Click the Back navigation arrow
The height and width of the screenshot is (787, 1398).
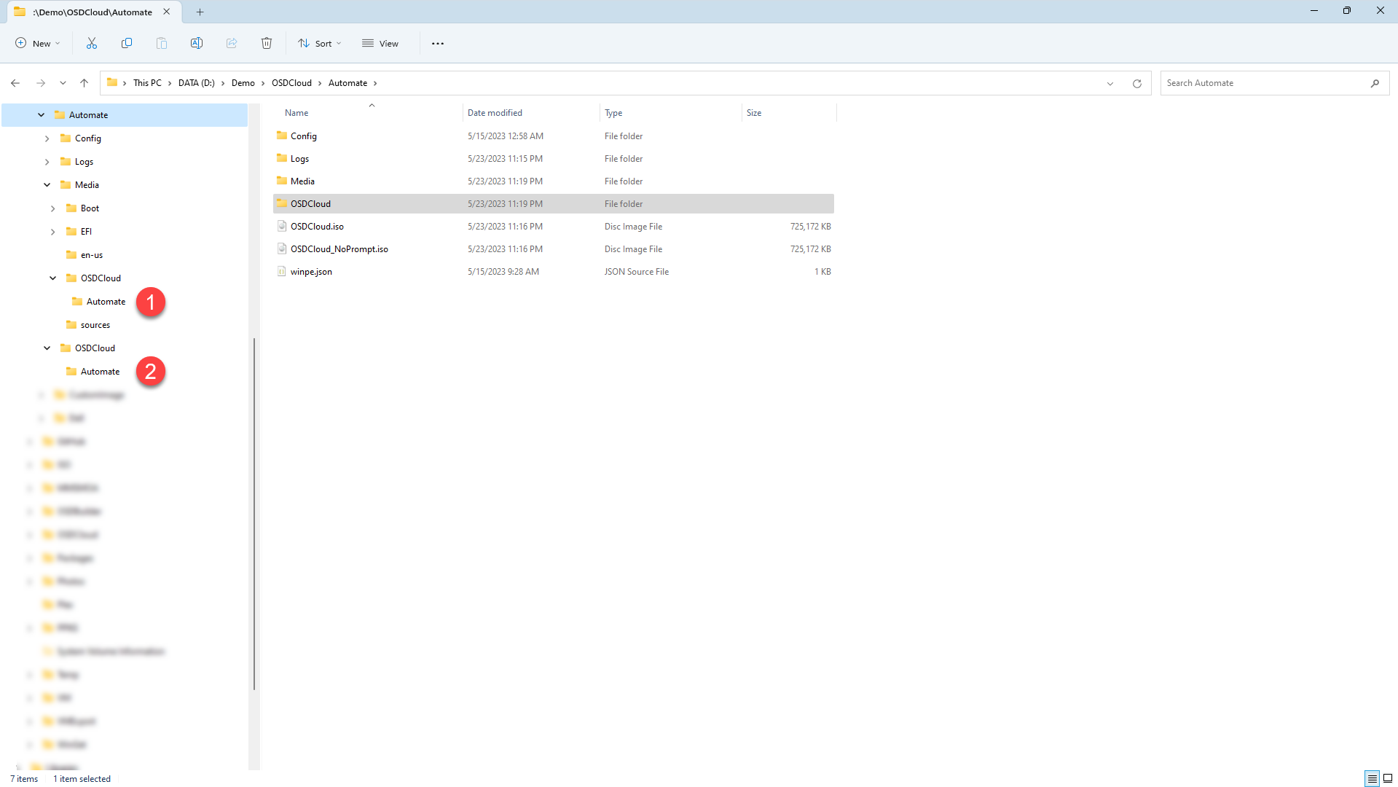(15, 83)
